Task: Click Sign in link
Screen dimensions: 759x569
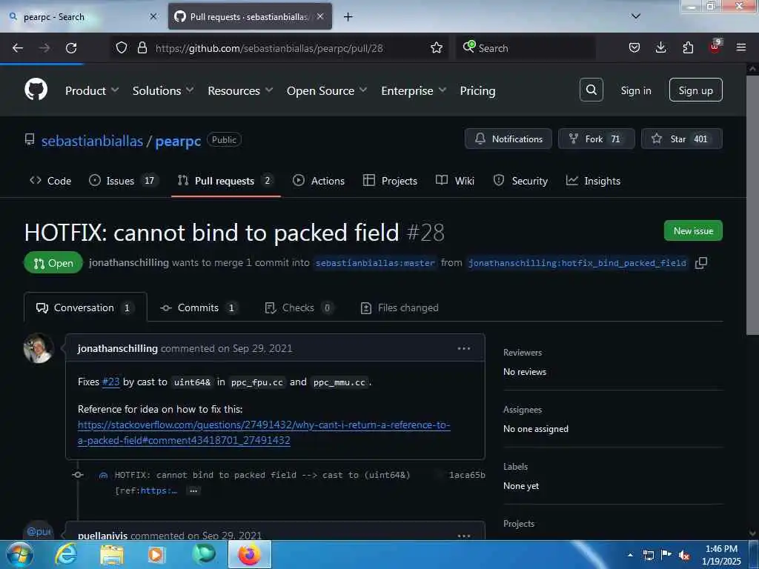Action: 635,90
